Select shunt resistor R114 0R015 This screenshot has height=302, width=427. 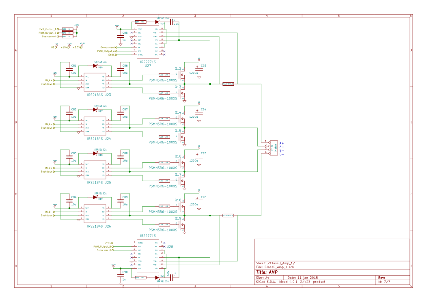[228, 84]
